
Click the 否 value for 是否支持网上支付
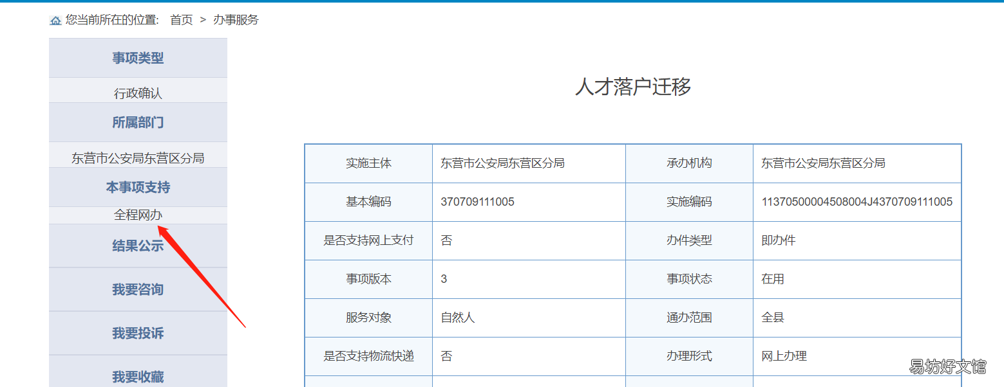tap(446, 240)
